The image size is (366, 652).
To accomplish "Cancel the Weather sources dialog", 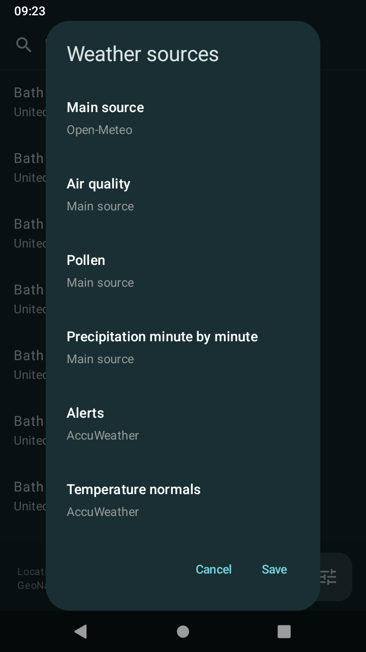I will [x=213, y=569].
